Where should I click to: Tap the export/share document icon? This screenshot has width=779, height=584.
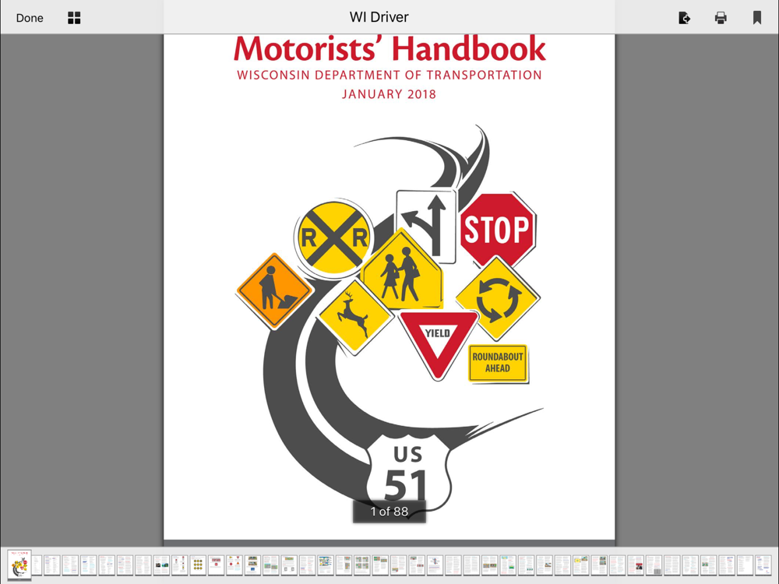click(684, 18)
